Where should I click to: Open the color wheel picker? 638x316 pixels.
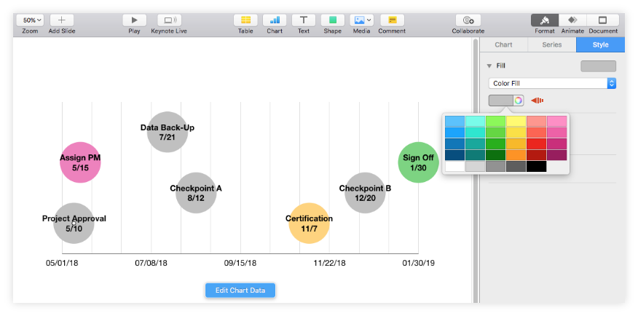tap(519, 100)
